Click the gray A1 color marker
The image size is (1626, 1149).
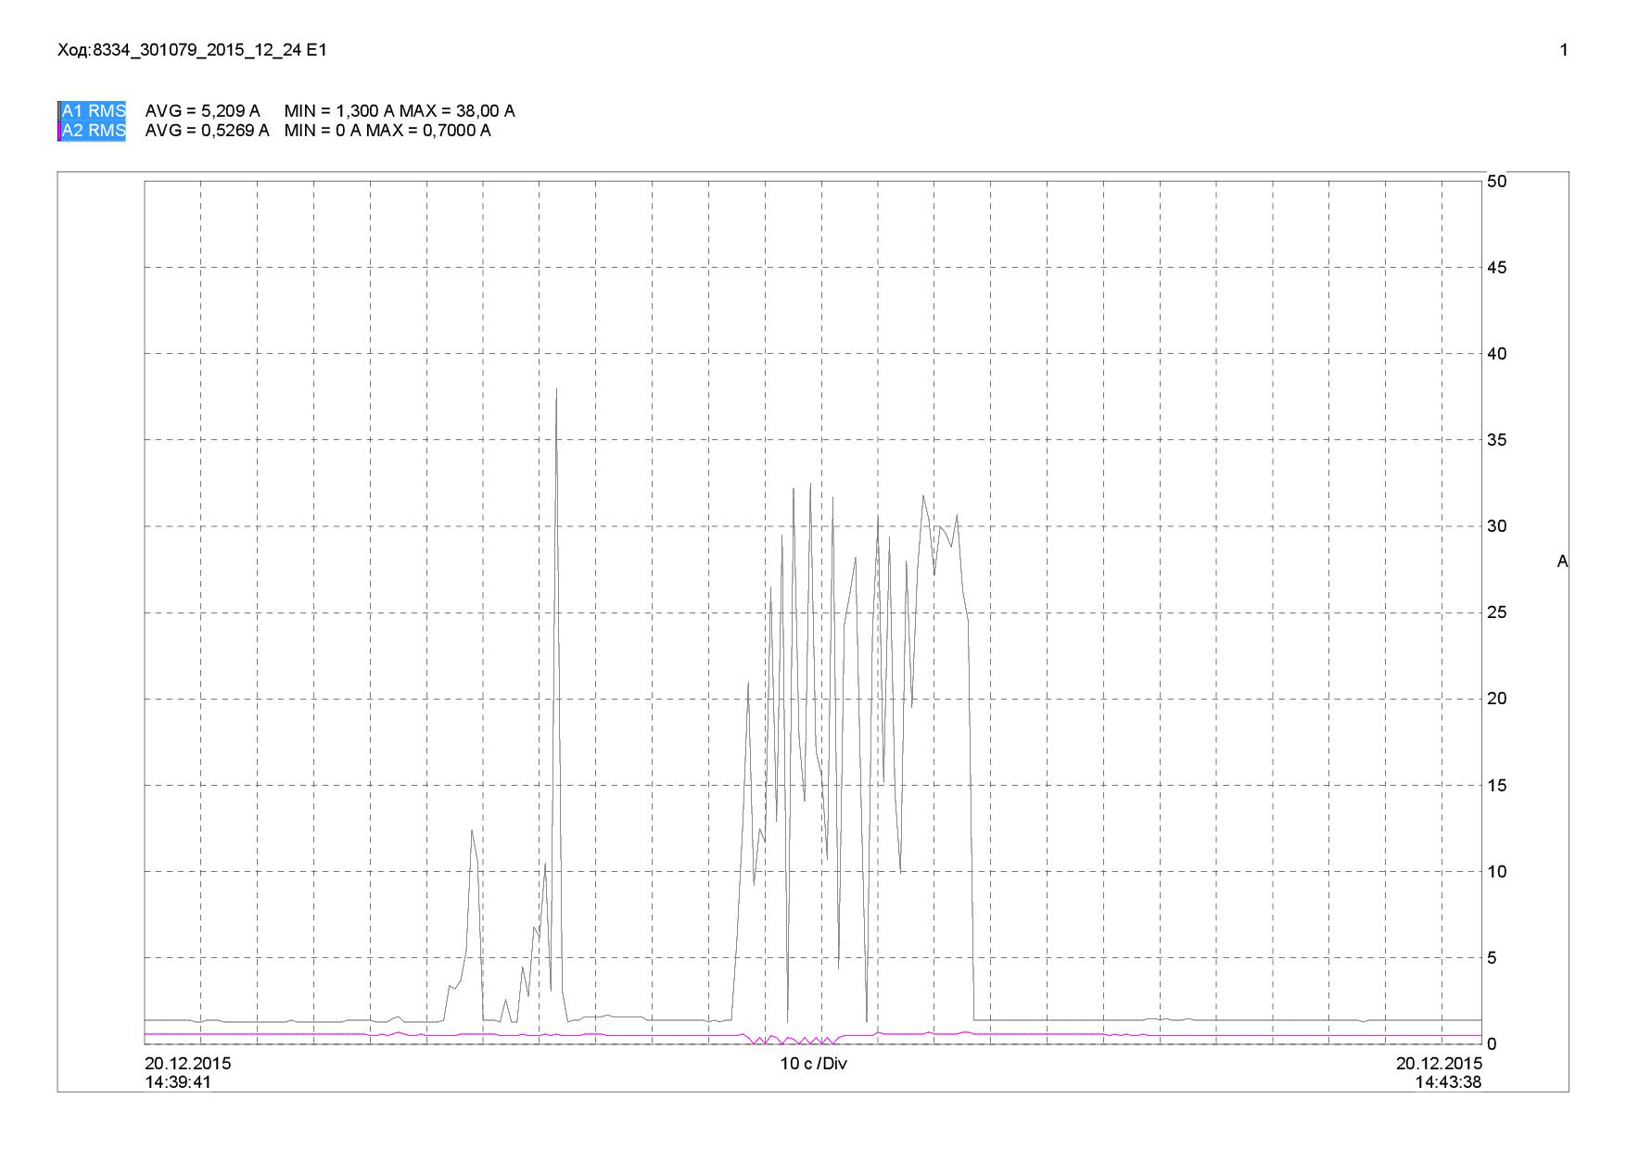[59, 111]
